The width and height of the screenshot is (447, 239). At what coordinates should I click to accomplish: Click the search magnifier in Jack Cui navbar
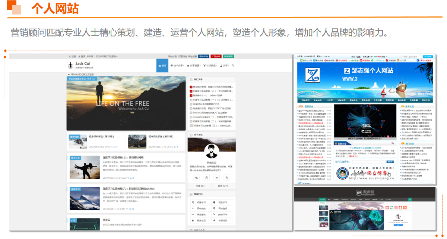(233, 66)
